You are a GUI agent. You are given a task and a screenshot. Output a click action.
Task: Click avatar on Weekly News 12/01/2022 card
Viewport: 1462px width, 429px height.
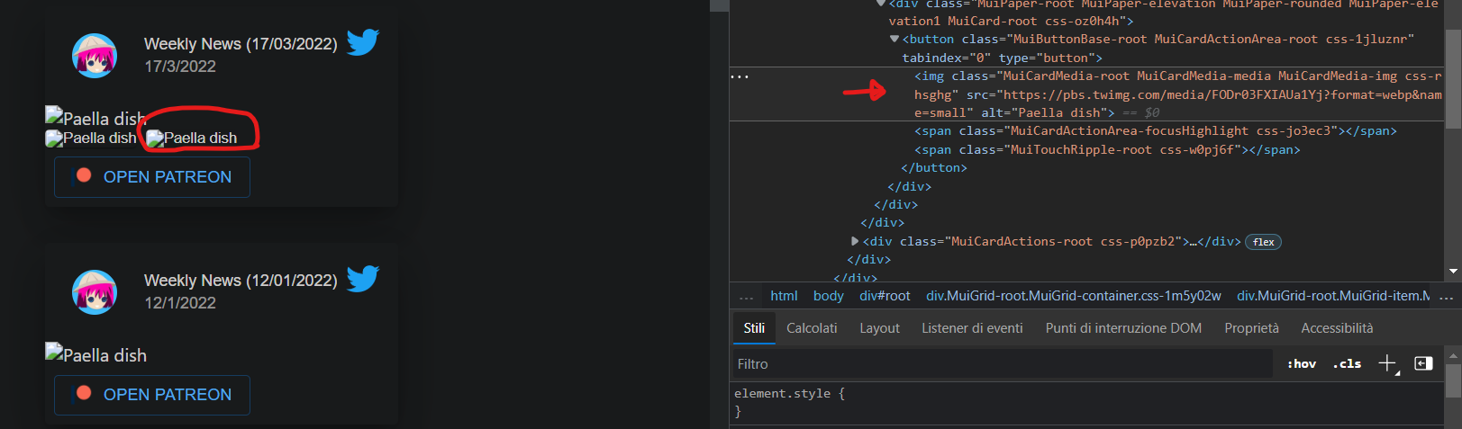tap(95, 292)
